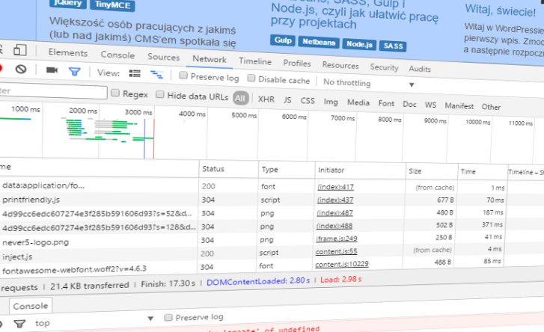Select the data:application/fo... request

point(43,185)
